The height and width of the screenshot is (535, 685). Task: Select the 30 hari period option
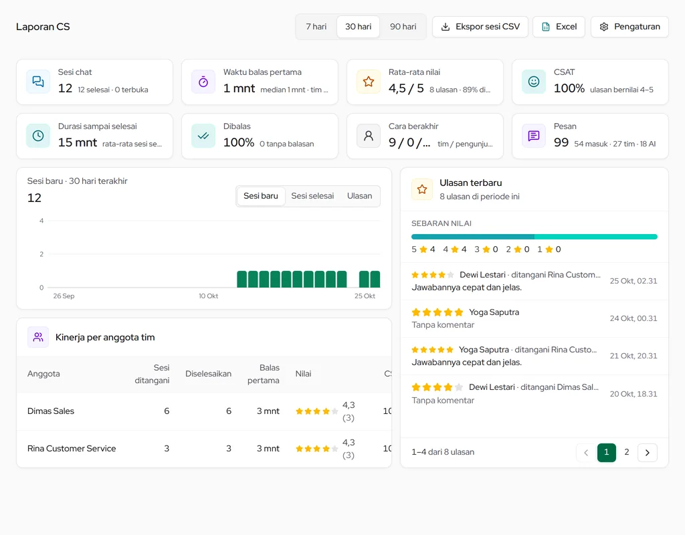tap(359, 27)
